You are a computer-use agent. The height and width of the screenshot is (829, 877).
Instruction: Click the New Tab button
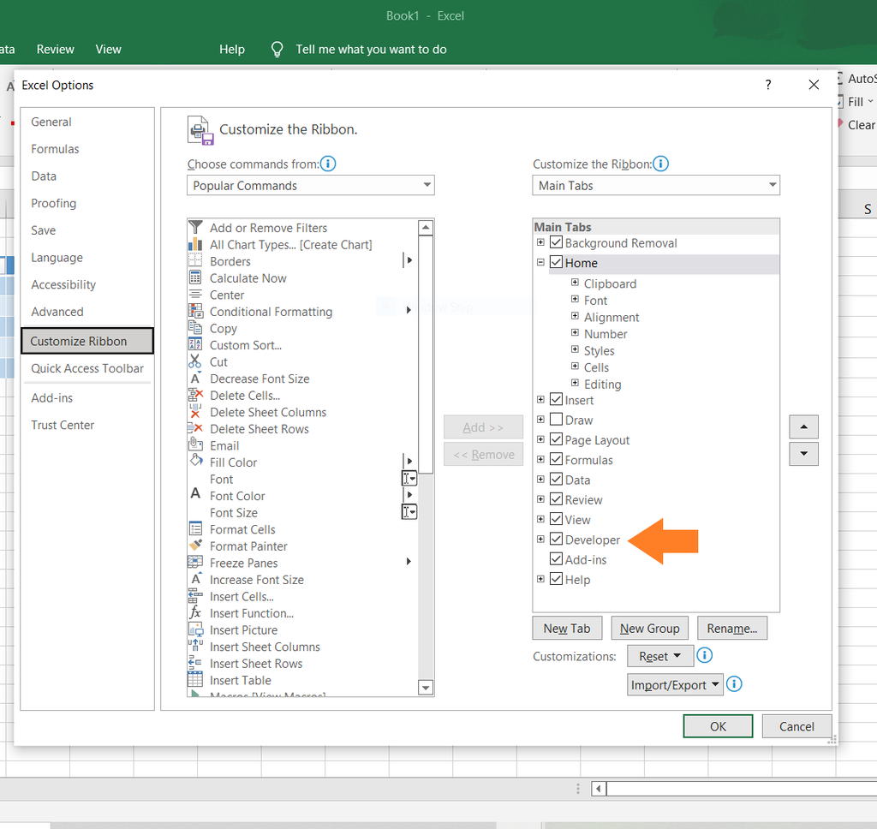(567, 629)
